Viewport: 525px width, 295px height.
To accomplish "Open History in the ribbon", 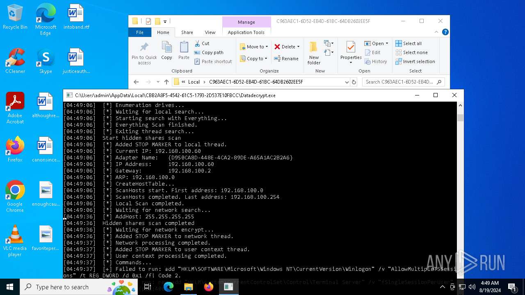I will pos(376,61).
